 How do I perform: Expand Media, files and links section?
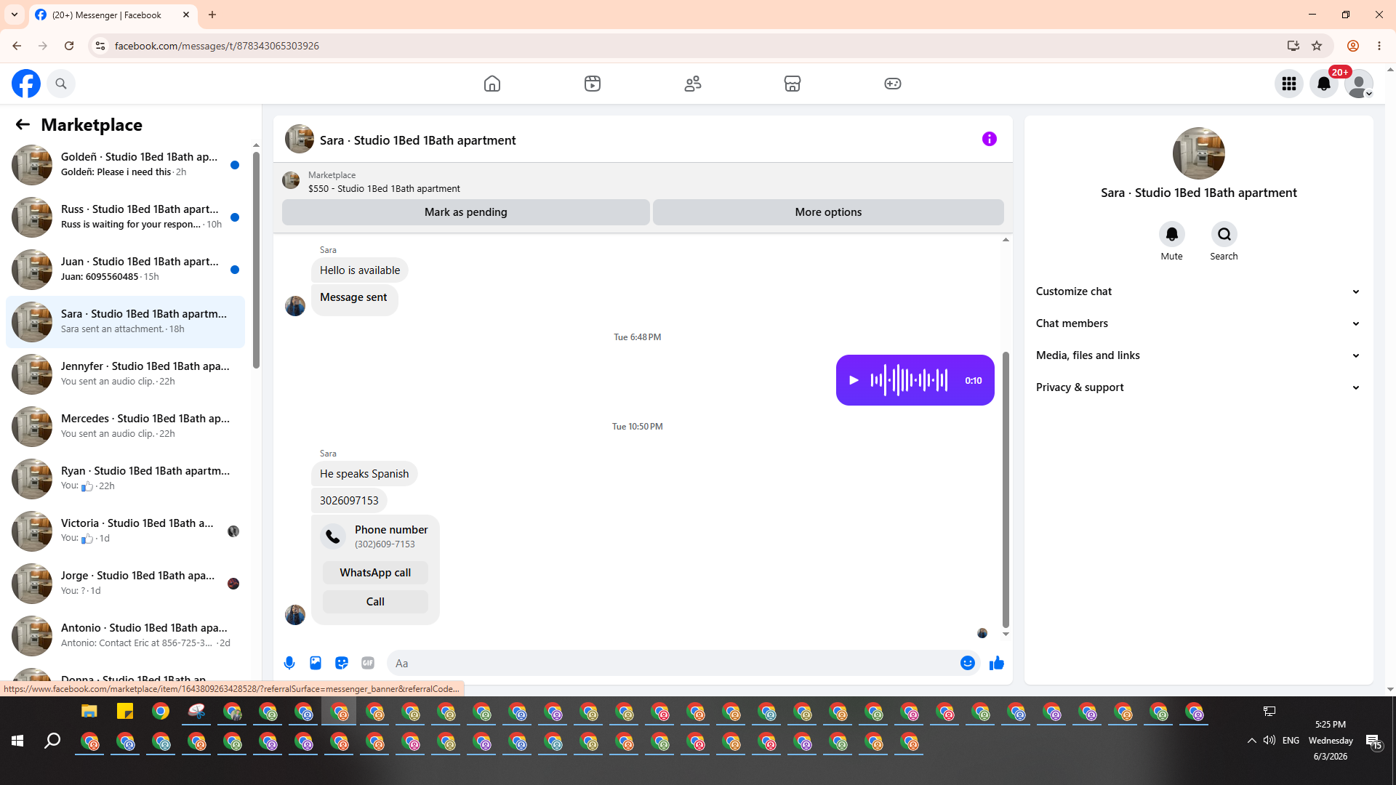point(1198,355)
